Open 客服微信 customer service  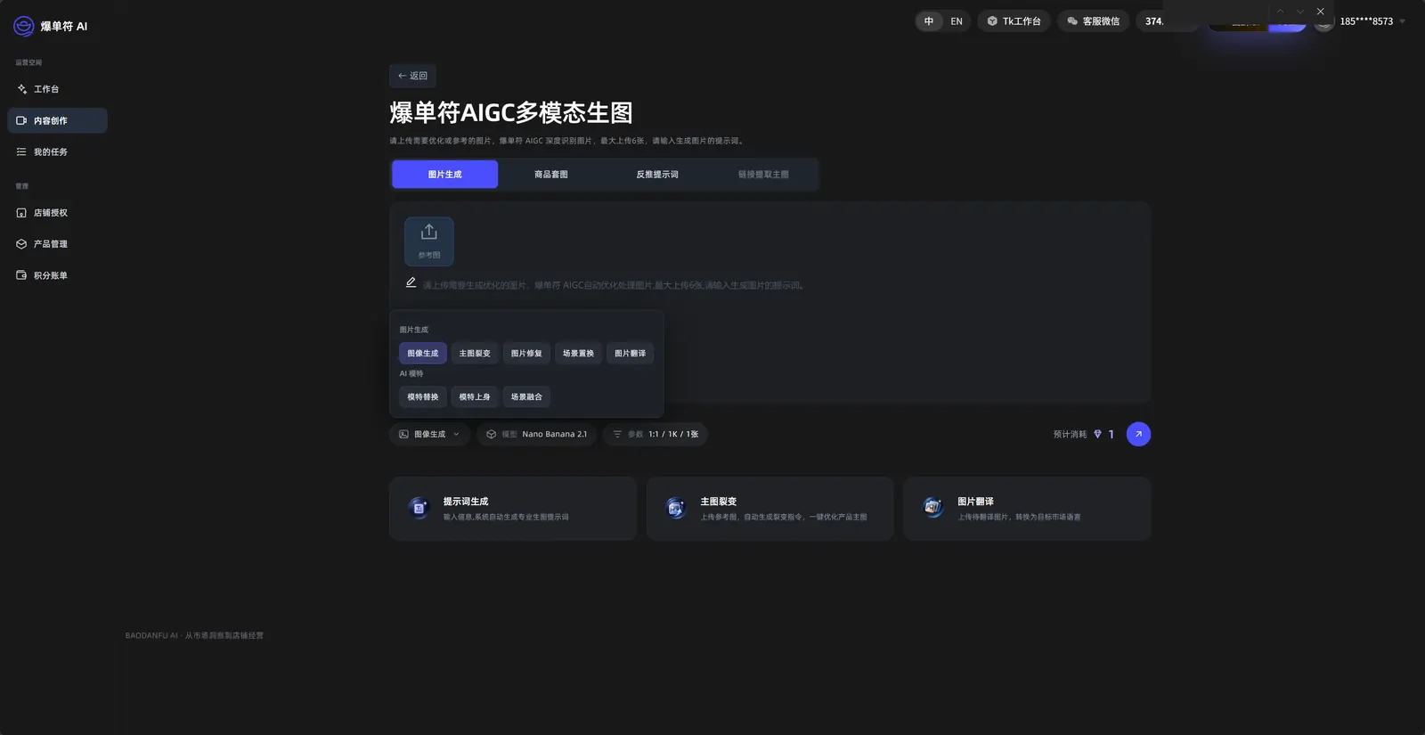[x=1093, y=21]
